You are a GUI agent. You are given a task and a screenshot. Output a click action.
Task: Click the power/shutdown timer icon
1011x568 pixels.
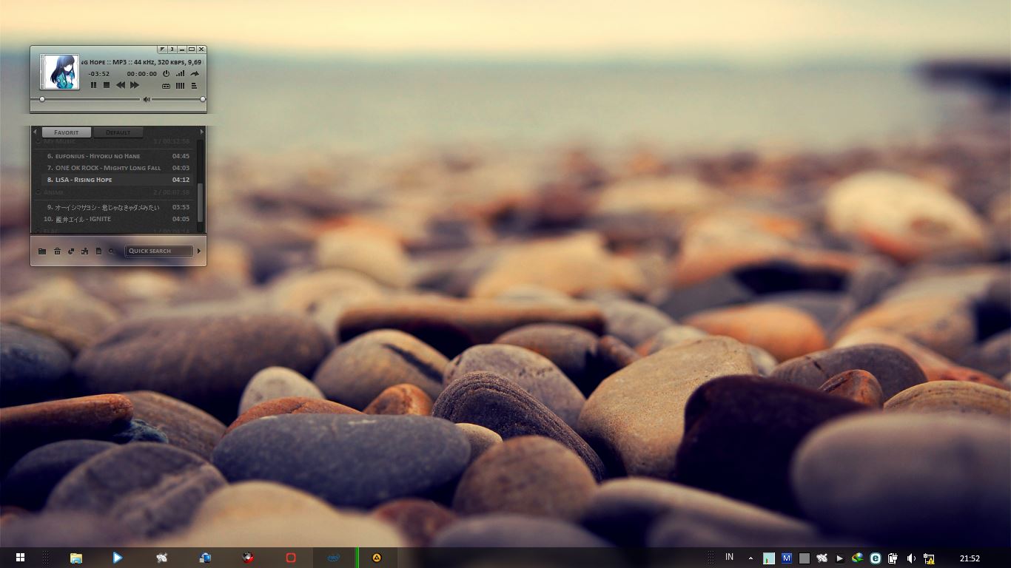[x=166, y=73]
